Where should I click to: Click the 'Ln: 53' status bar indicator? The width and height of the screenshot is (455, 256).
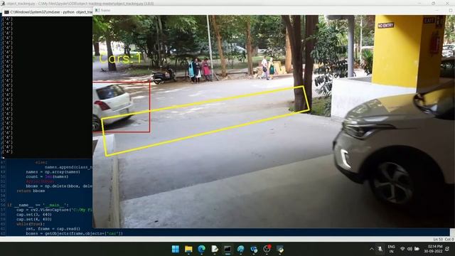pos(438,239)
